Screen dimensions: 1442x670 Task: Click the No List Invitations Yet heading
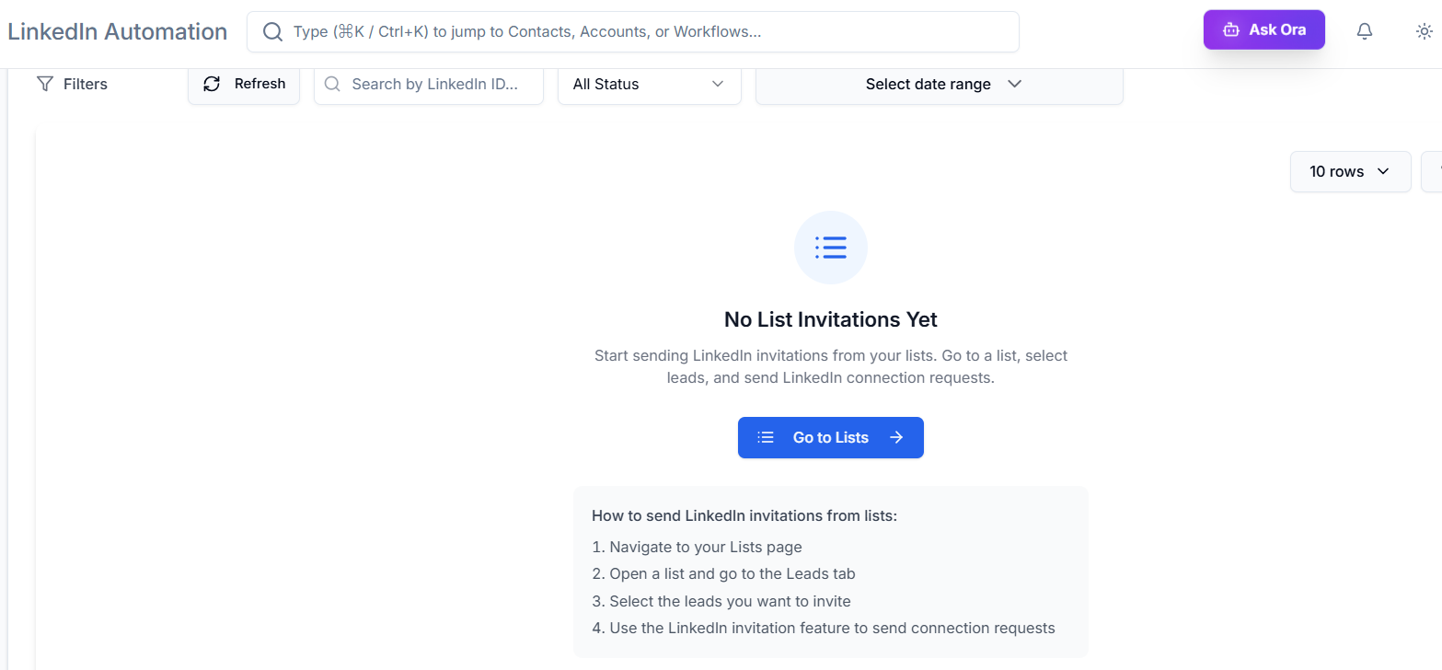[x=830, y=319]
